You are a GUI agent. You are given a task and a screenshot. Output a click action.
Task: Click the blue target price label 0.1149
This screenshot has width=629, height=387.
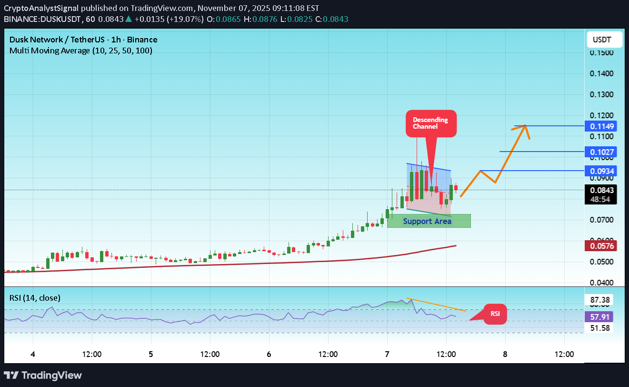click(x=600, y=126)
